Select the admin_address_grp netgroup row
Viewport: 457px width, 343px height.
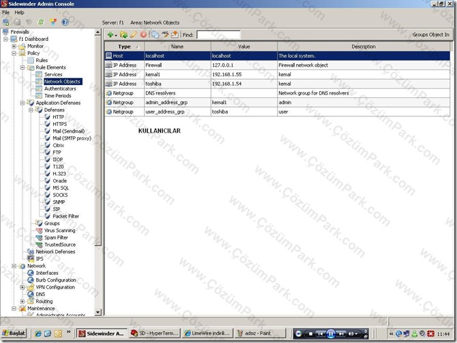tap(277, 102)
